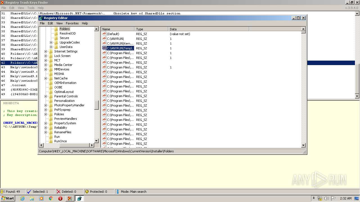Switch to Registry Editor taskbar button
The height and width of the screenshot is (202, 360).
pyautogui.click(x=80, y=198)
